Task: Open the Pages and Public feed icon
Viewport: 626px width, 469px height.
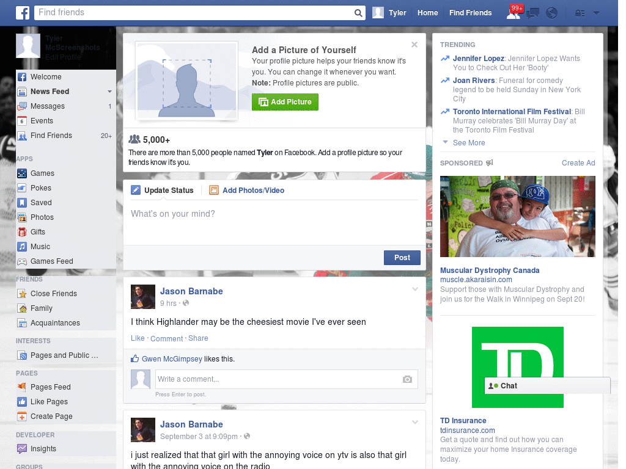Action: tap(22, 355)
